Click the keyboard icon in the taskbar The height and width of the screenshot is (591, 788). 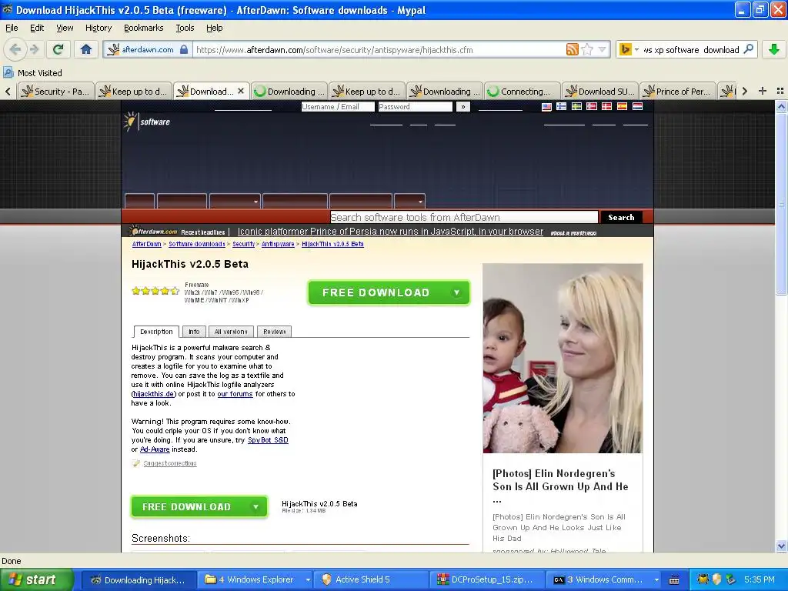(x=674, y=580)
